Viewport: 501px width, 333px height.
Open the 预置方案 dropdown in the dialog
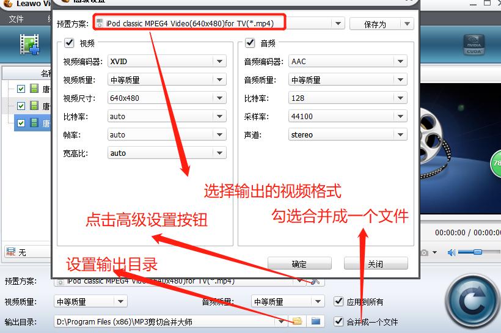point(338,24)
